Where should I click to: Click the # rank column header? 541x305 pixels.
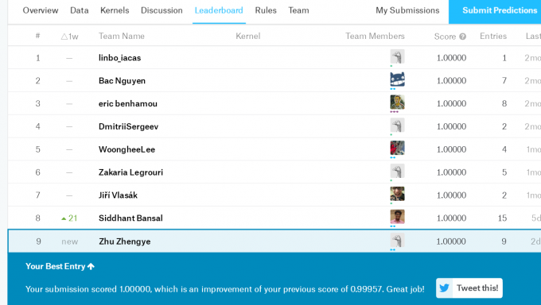37,36
